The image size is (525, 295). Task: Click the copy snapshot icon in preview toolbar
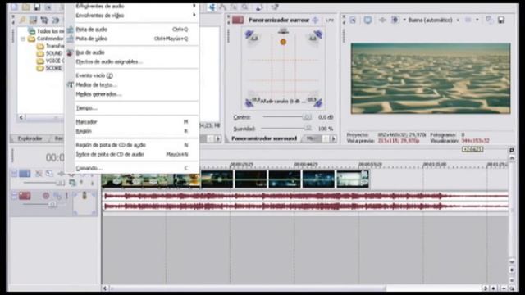point(489,20)
